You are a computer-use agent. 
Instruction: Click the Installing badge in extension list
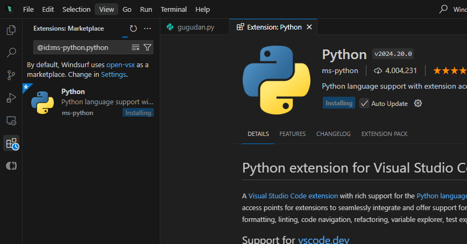(138, 113)
